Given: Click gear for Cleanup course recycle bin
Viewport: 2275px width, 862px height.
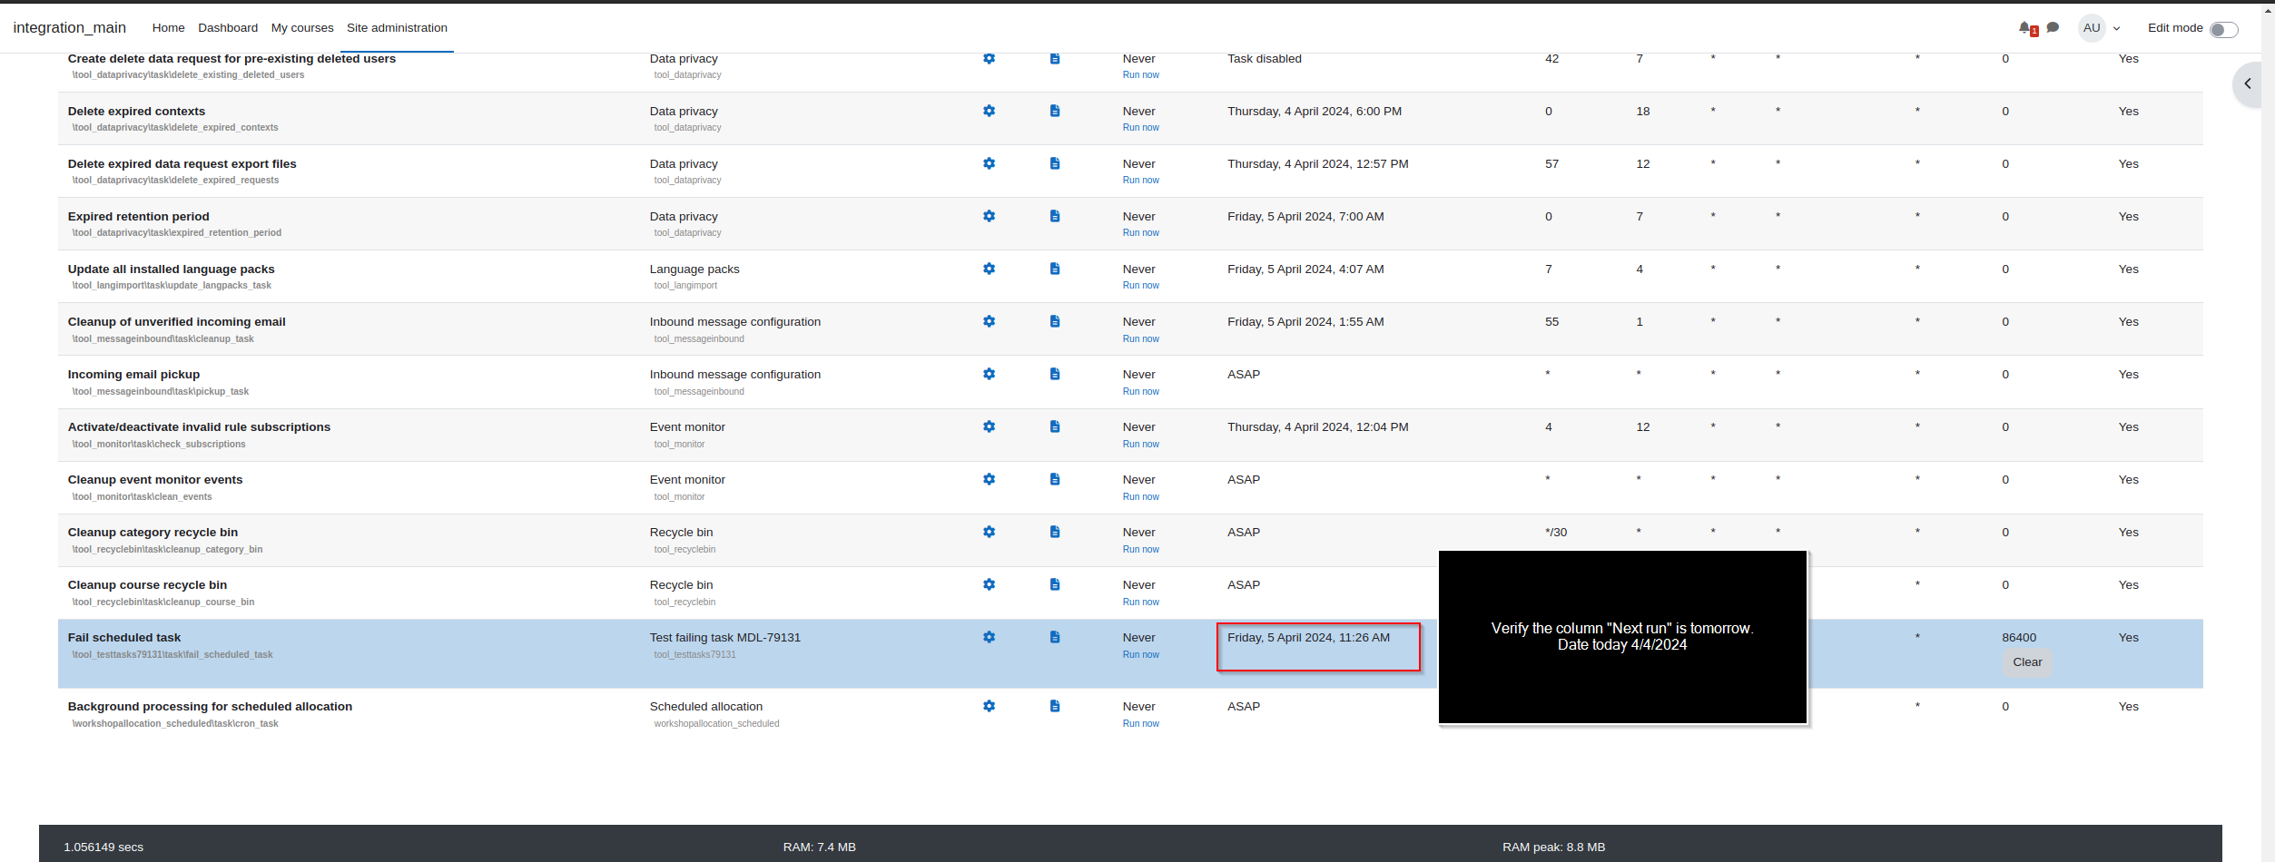Looking at the screenshot, I should point(989,584).
